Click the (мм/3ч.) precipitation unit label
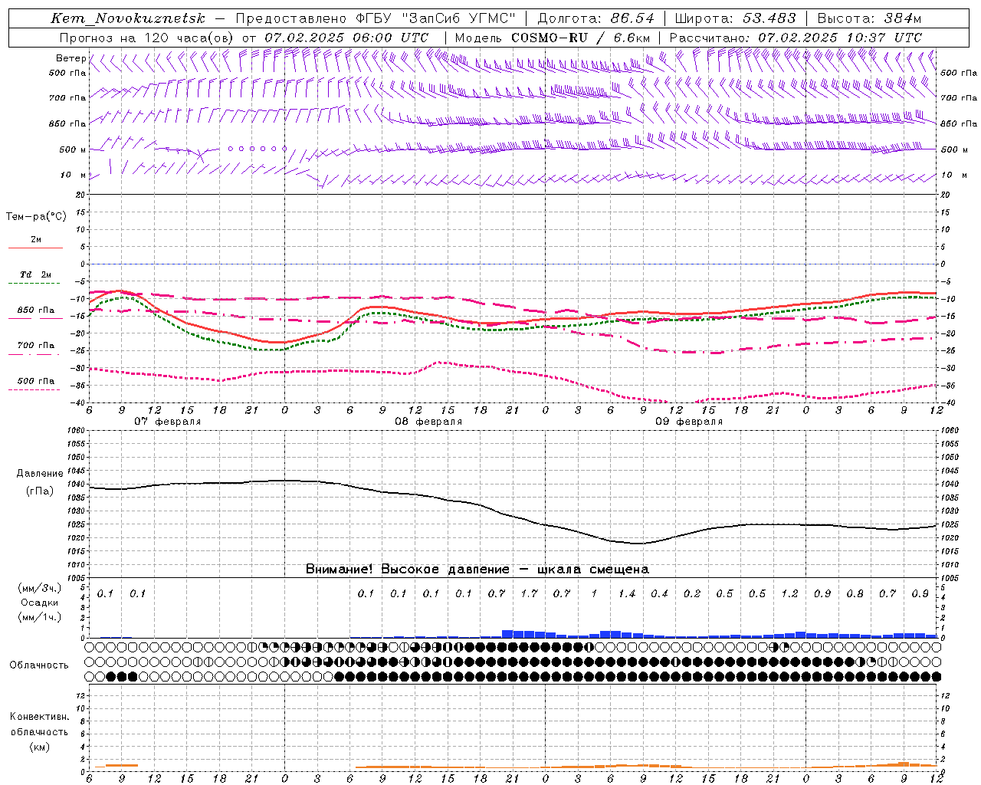Screen dimensions: 981x785 (x=40, y=589)
